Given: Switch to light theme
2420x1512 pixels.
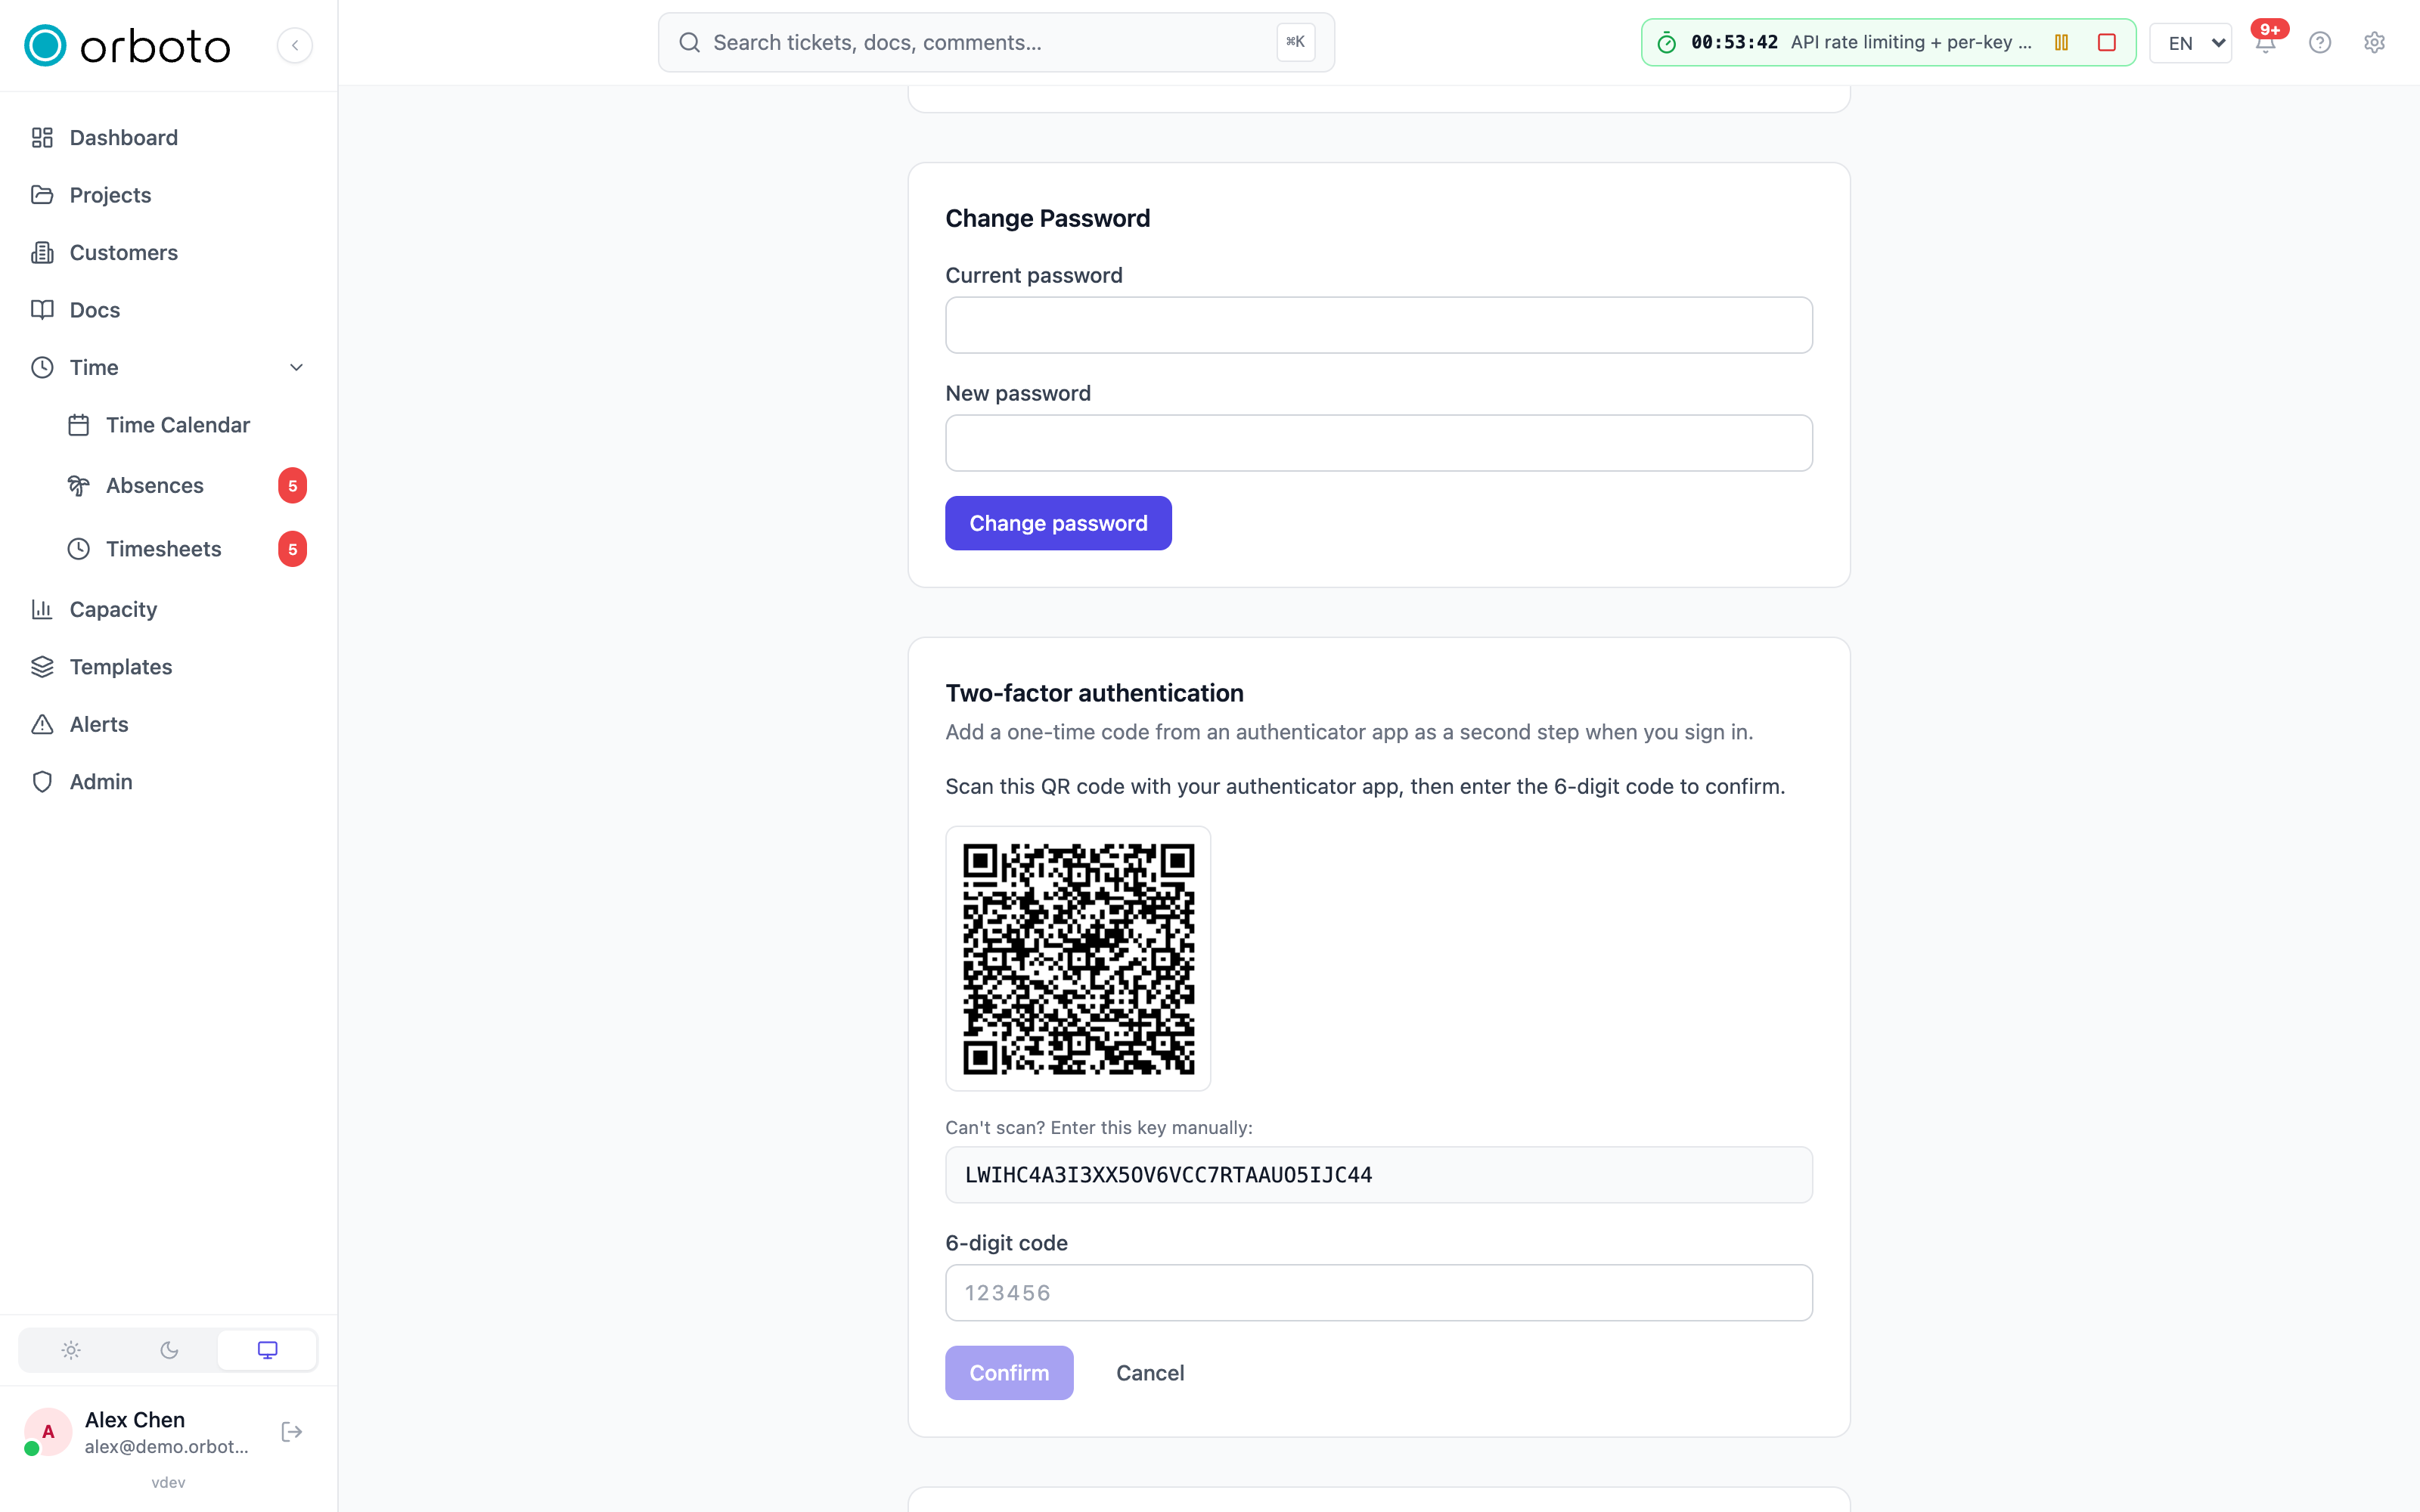Looking at the screenshot, I should [71, 1350].
